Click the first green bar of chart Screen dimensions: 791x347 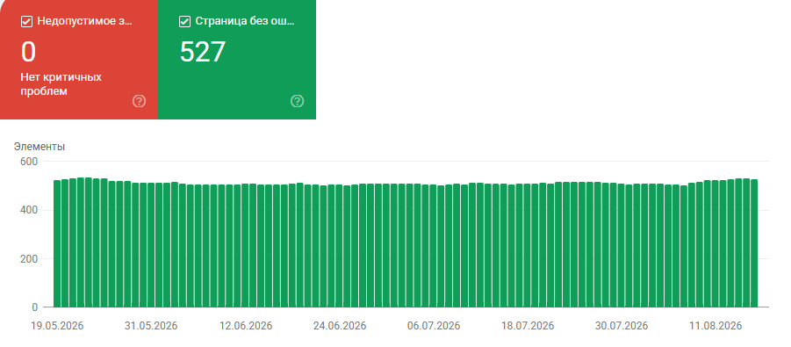(57, 243)
